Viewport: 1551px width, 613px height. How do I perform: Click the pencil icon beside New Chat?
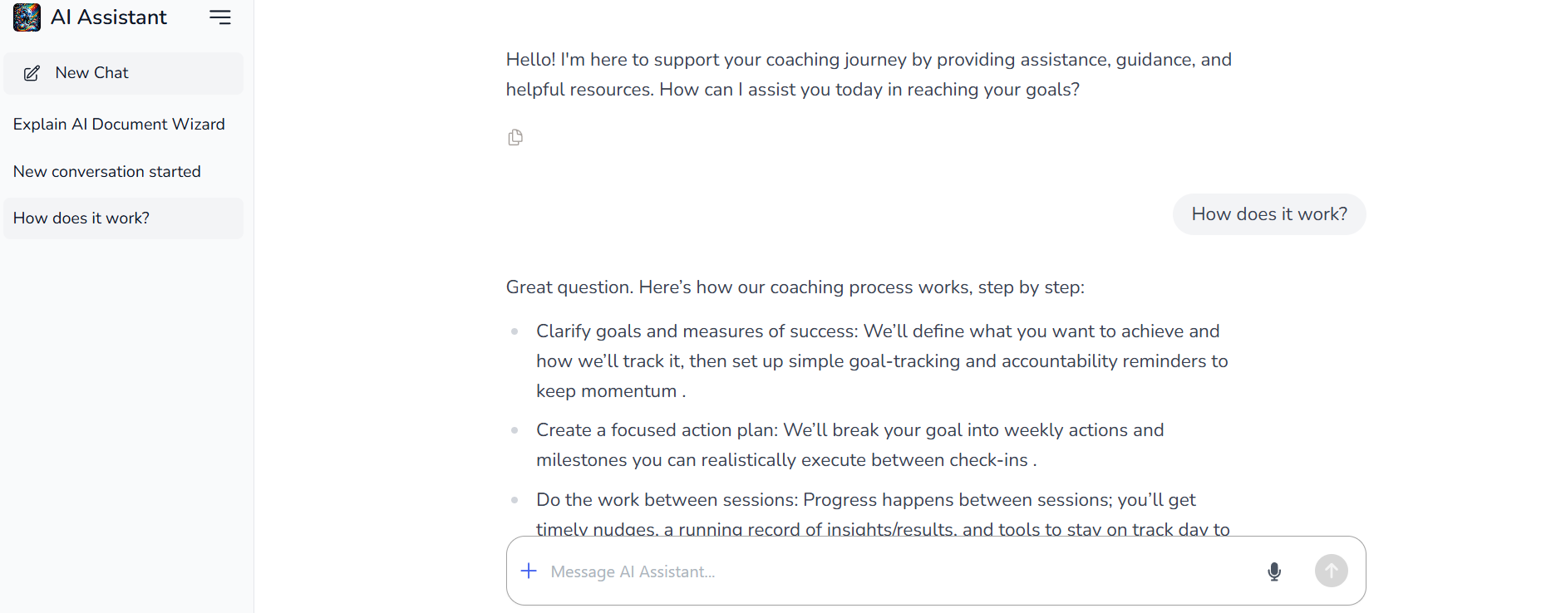click(32, 74)
